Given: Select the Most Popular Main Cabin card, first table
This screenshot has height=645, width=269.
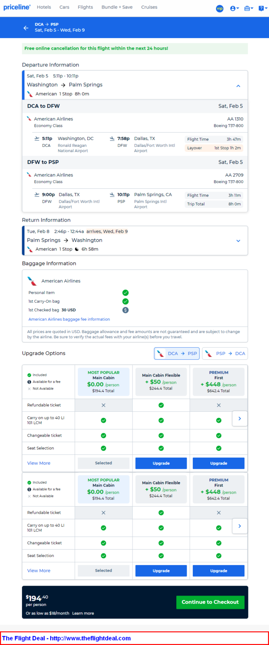Looking at the screenshot, I should point(104,381).
